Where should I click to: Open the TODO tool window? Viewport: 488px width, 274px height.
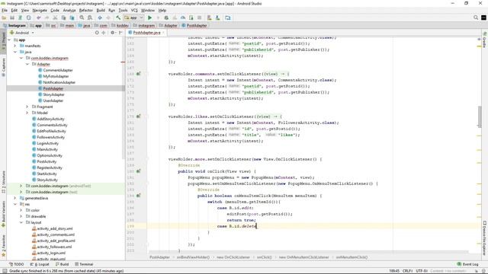click(16, 264)
